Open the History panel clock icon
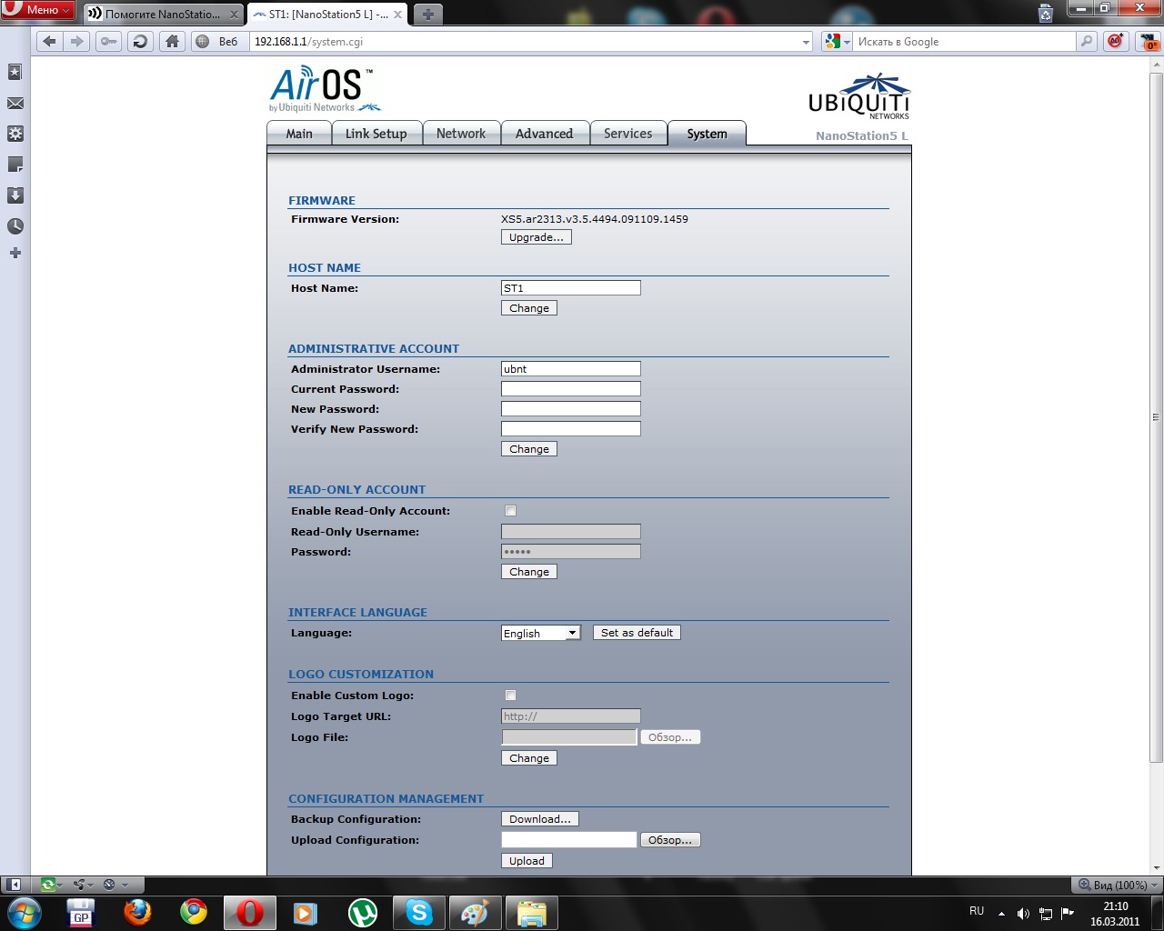The width and height of the screenshot is (1164, 931). click(x=15, y=226)
